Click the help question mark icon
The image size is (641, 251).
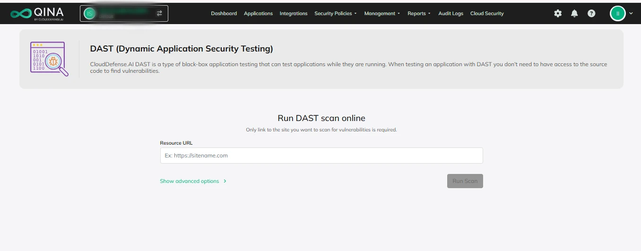(x=591, y=14)
